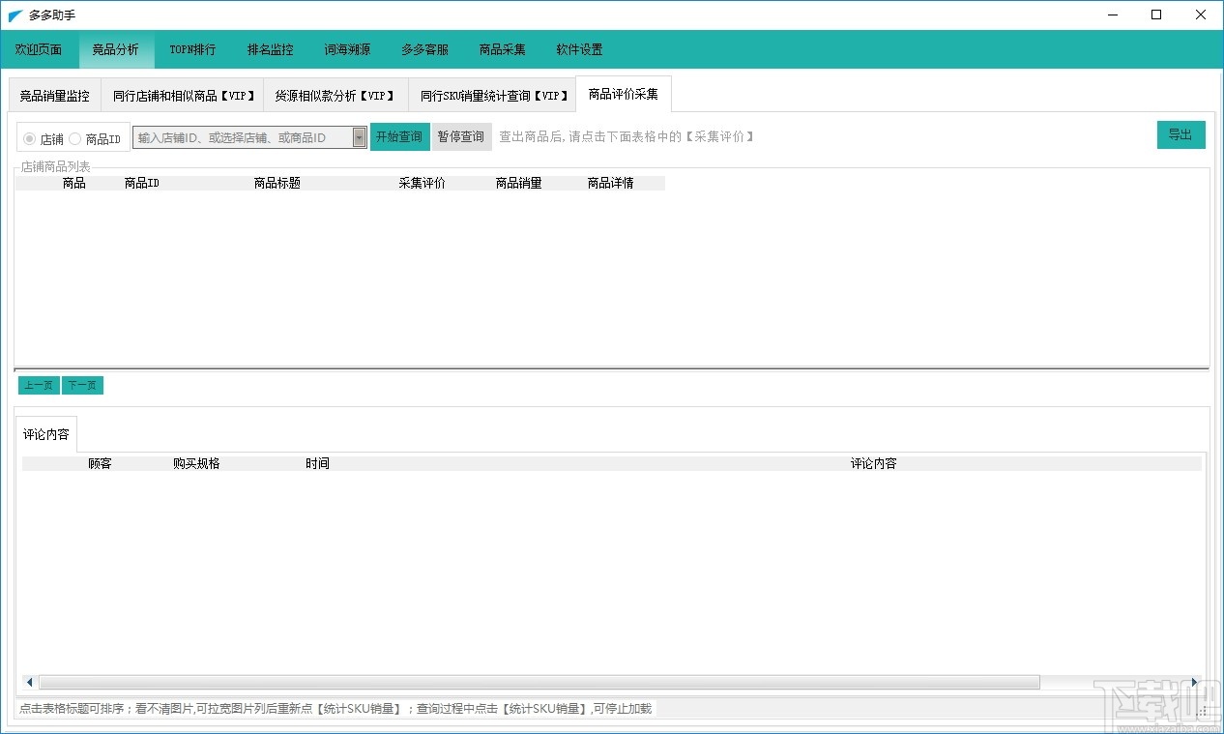Image resolution: width=1224 pixels, height=734 pixels.
Task: Go to 词海溯源 menu
Action: coord(347,49)
